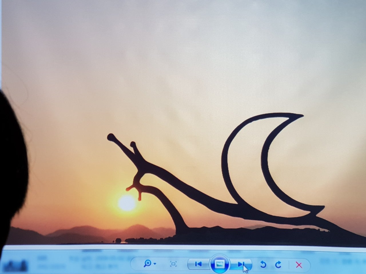Screen dimensions: 366x274
Task: Rotate the image counterclockwise
Action: click(x=263, y=265)
